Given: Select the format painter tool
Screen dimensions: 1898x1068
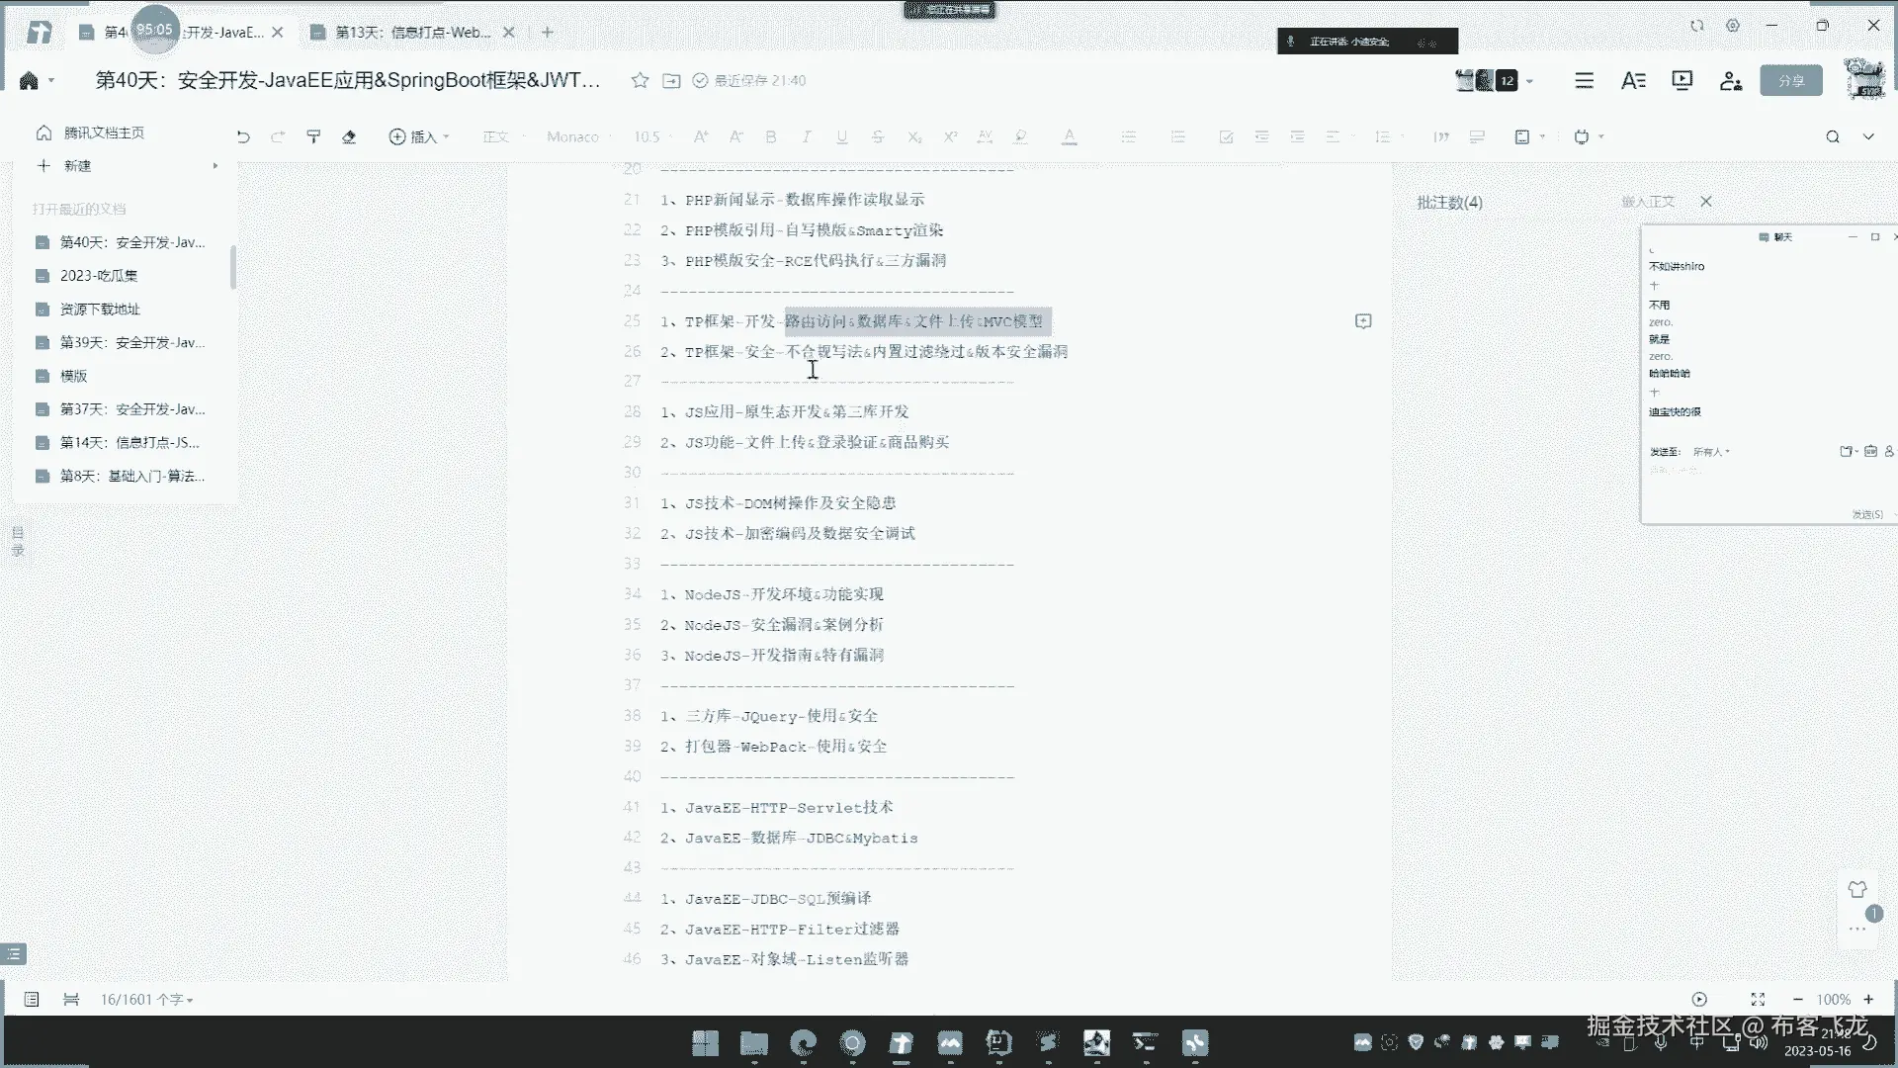Looking at the screenshot, I should 313,136.
